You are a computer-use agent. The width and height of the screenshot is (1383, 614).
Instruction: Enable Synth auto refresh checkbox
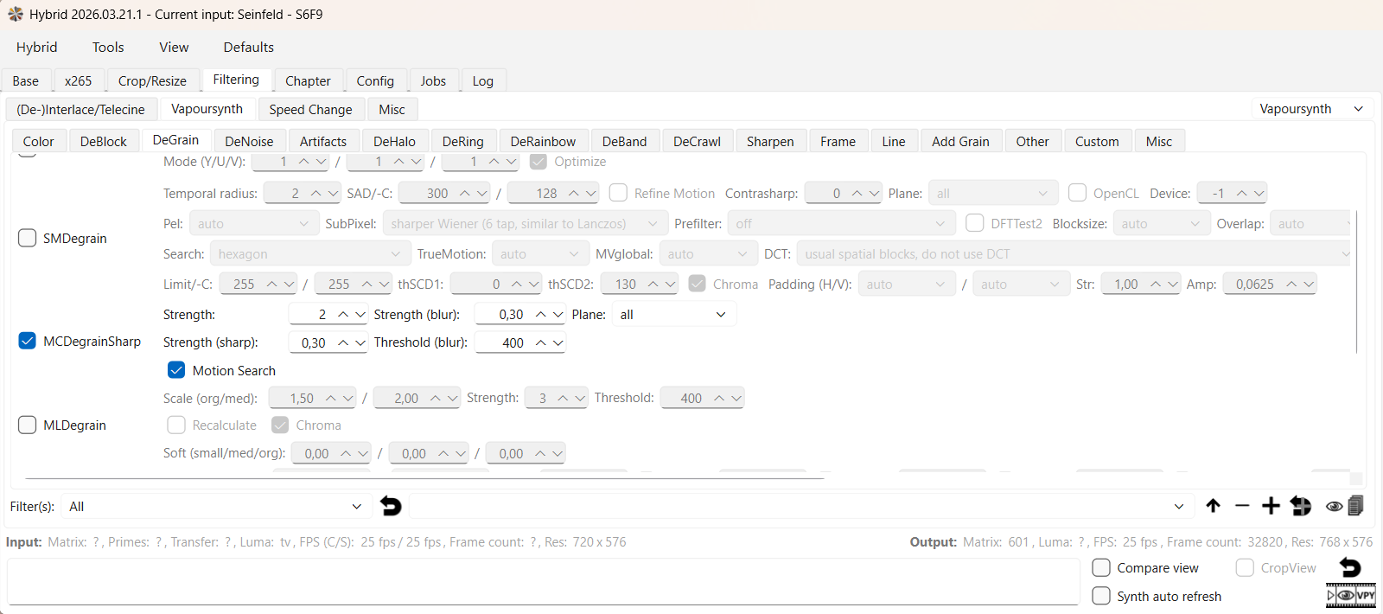click(x=1101, y=596)
